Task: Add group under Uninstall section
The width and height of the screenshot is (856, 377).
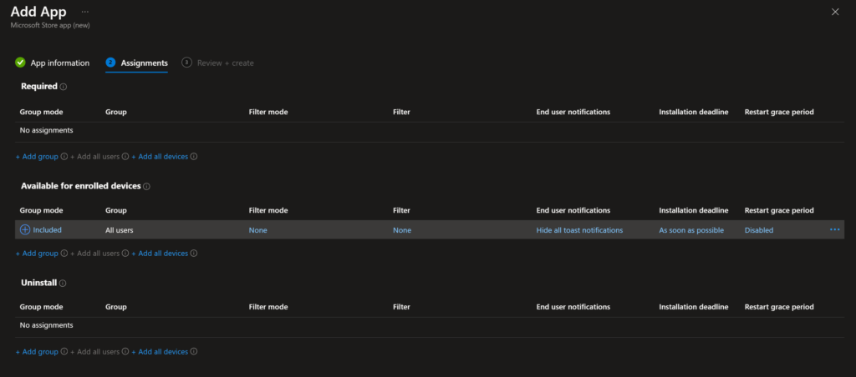Action: click(x=37, y=352)
